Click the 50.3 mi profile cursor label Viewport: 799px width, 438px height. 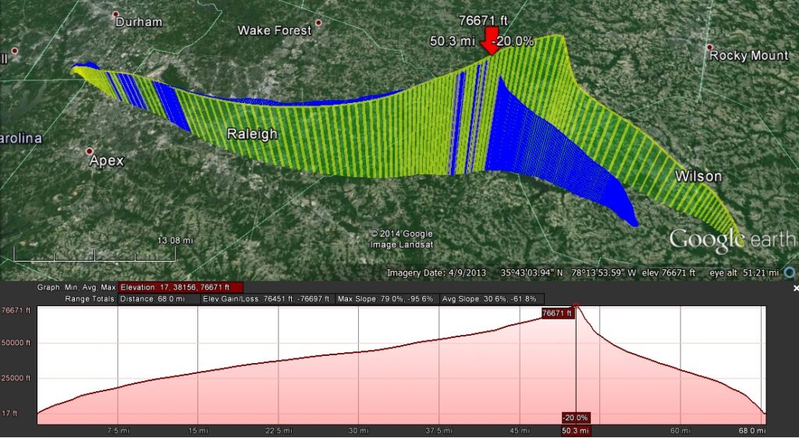pos(576,430)
